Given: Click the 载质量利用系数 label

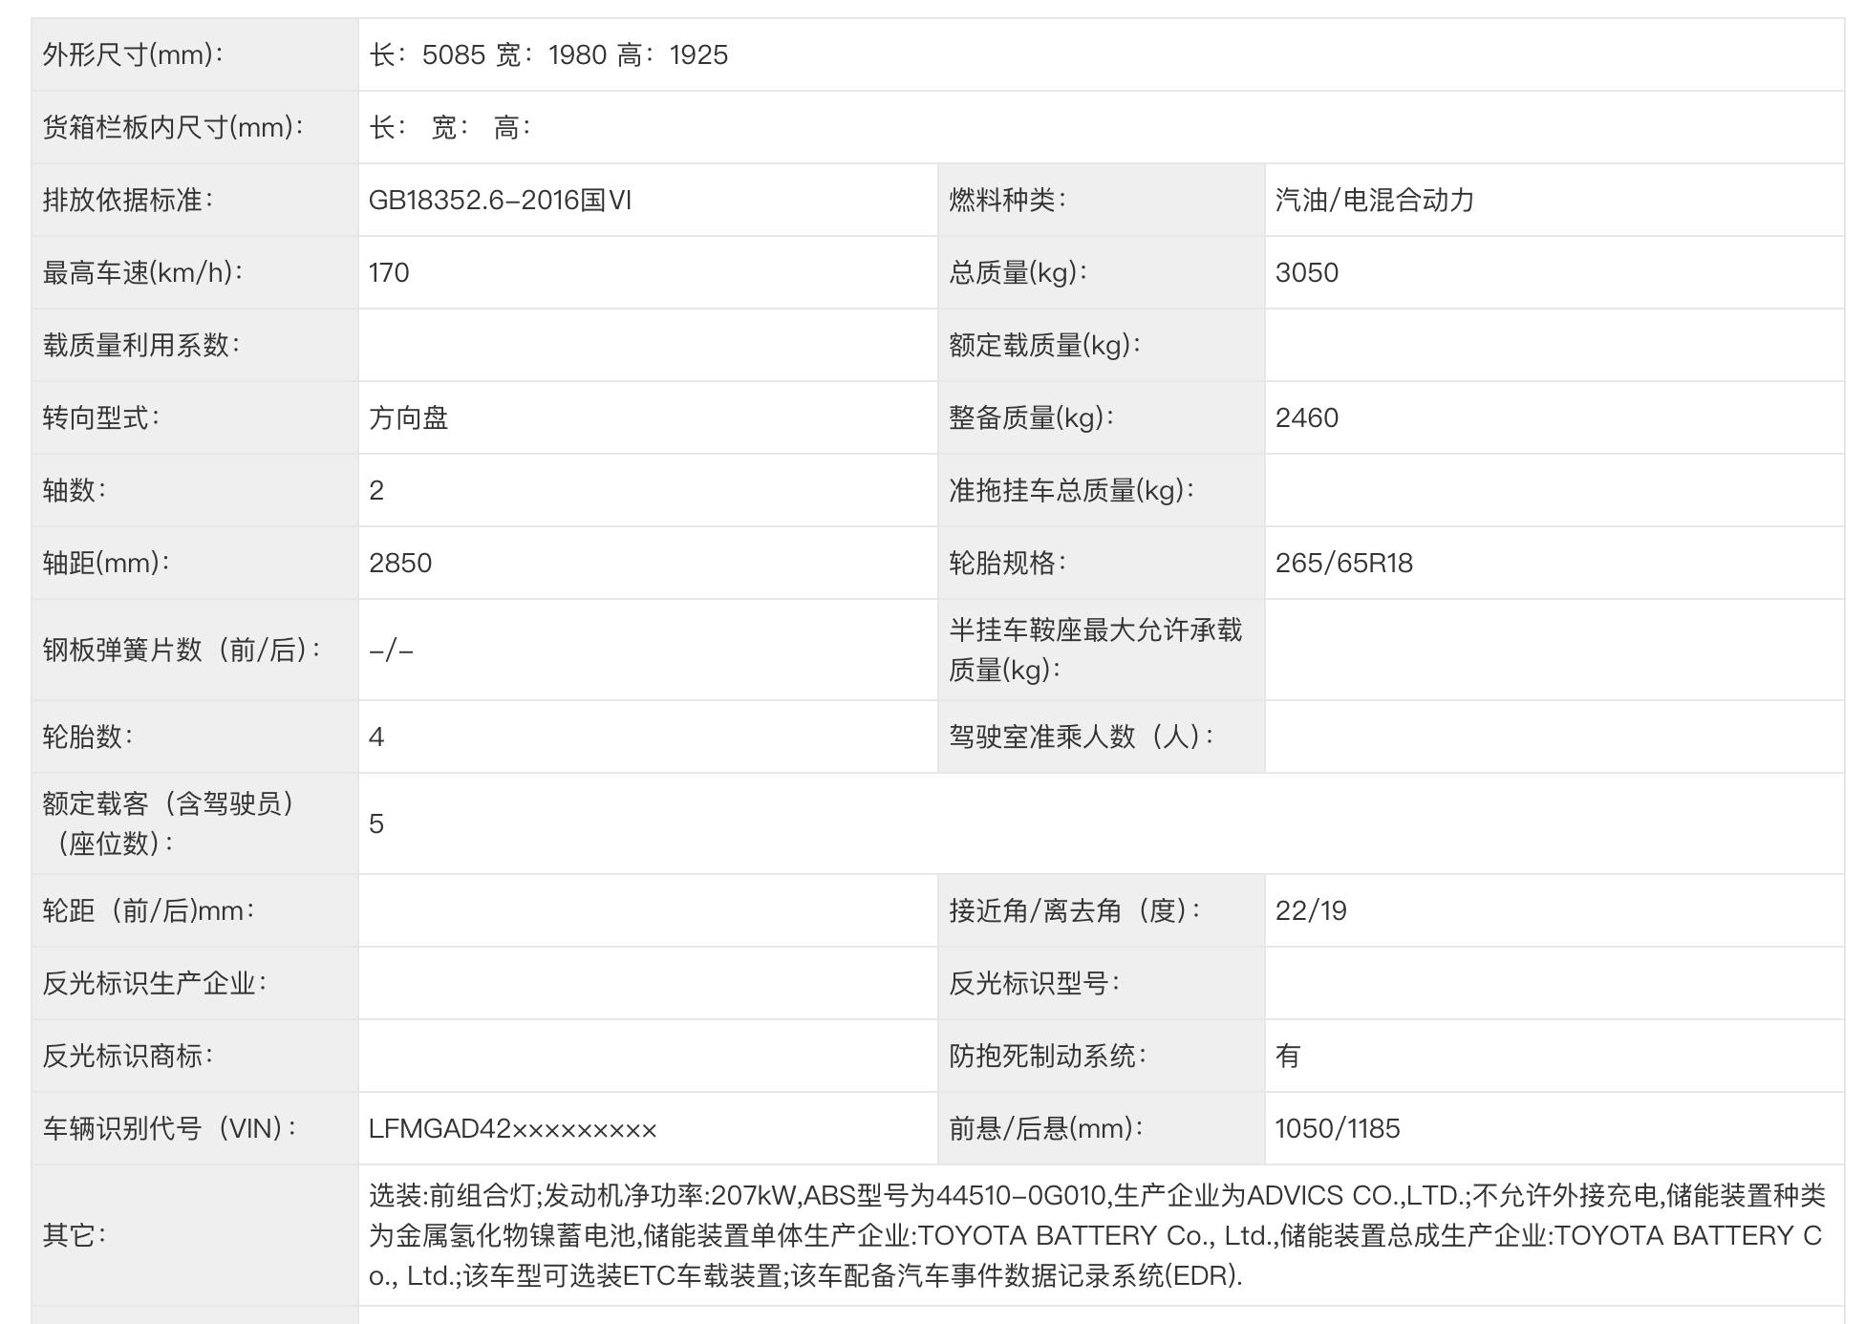Looking at the screenshot, I should click(141, 345).
